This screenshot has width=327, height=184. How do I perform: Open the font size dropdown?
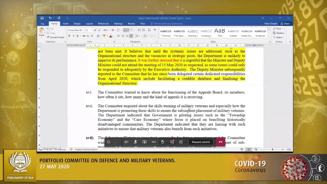coord(91,30)
